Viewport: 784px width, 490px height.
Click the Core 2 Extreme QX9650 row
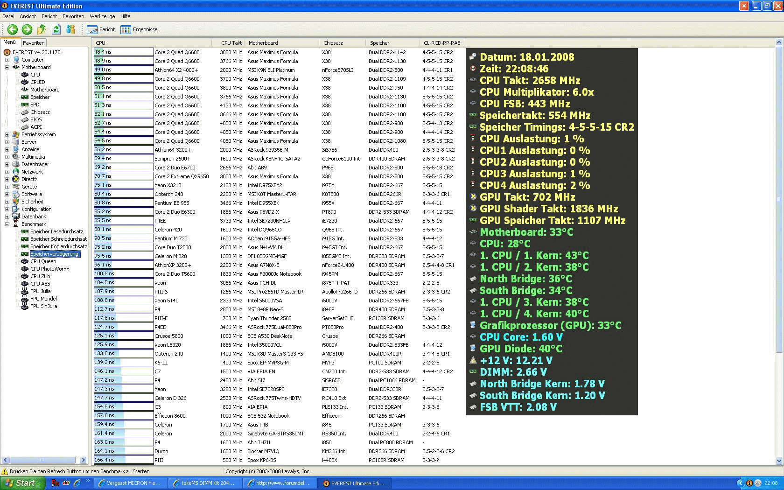[x=279, y=176]
